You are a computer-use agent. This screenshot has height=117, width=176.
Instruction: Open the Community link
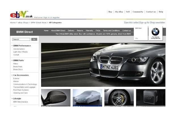(x=138, y=12)
